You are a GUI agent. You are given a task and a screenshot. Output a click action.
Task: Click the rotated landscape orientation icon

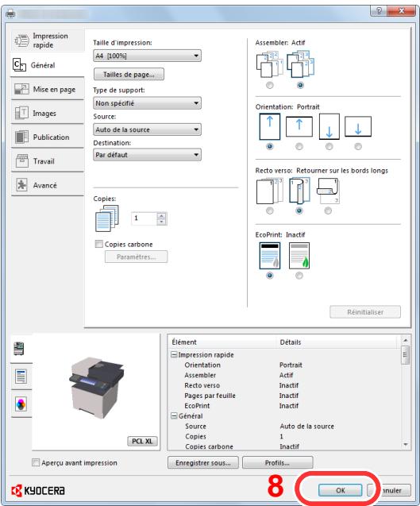[358, 126]
